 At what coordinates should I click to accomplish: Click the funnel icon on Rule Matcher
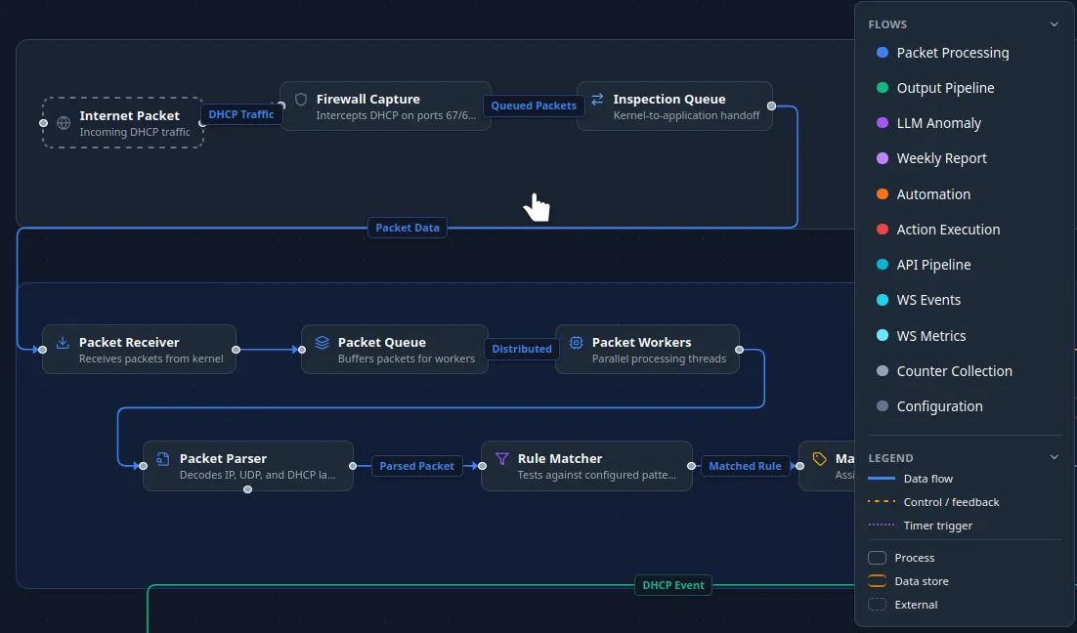click(502, 458)
